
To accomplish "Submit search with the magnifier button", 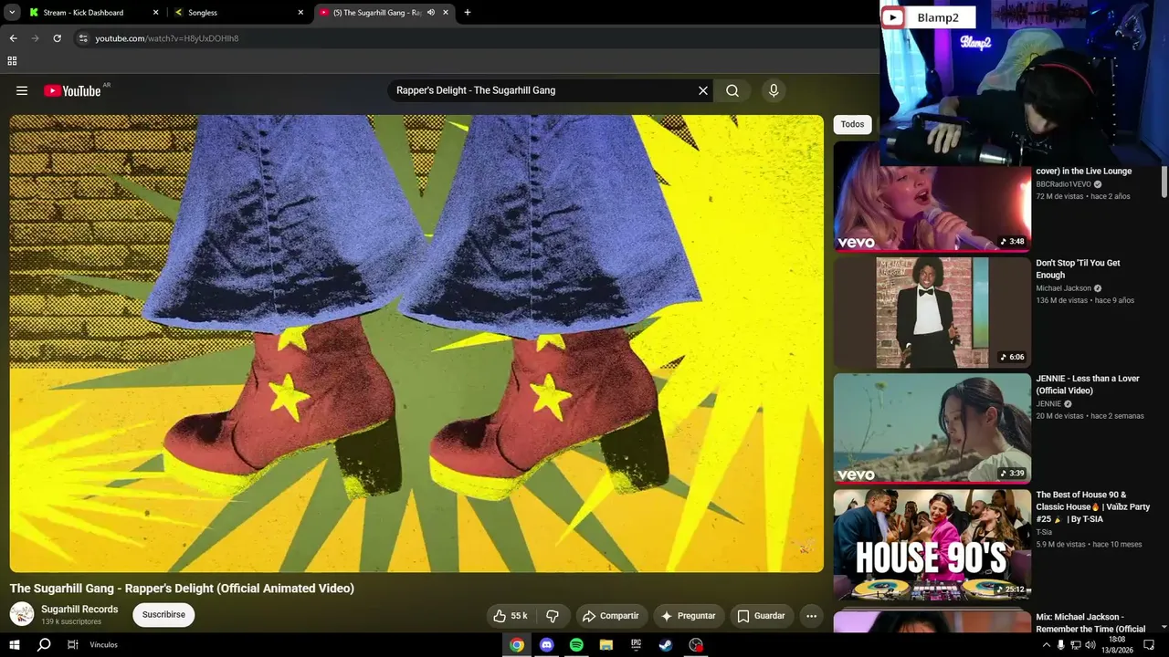I will 732,90.
